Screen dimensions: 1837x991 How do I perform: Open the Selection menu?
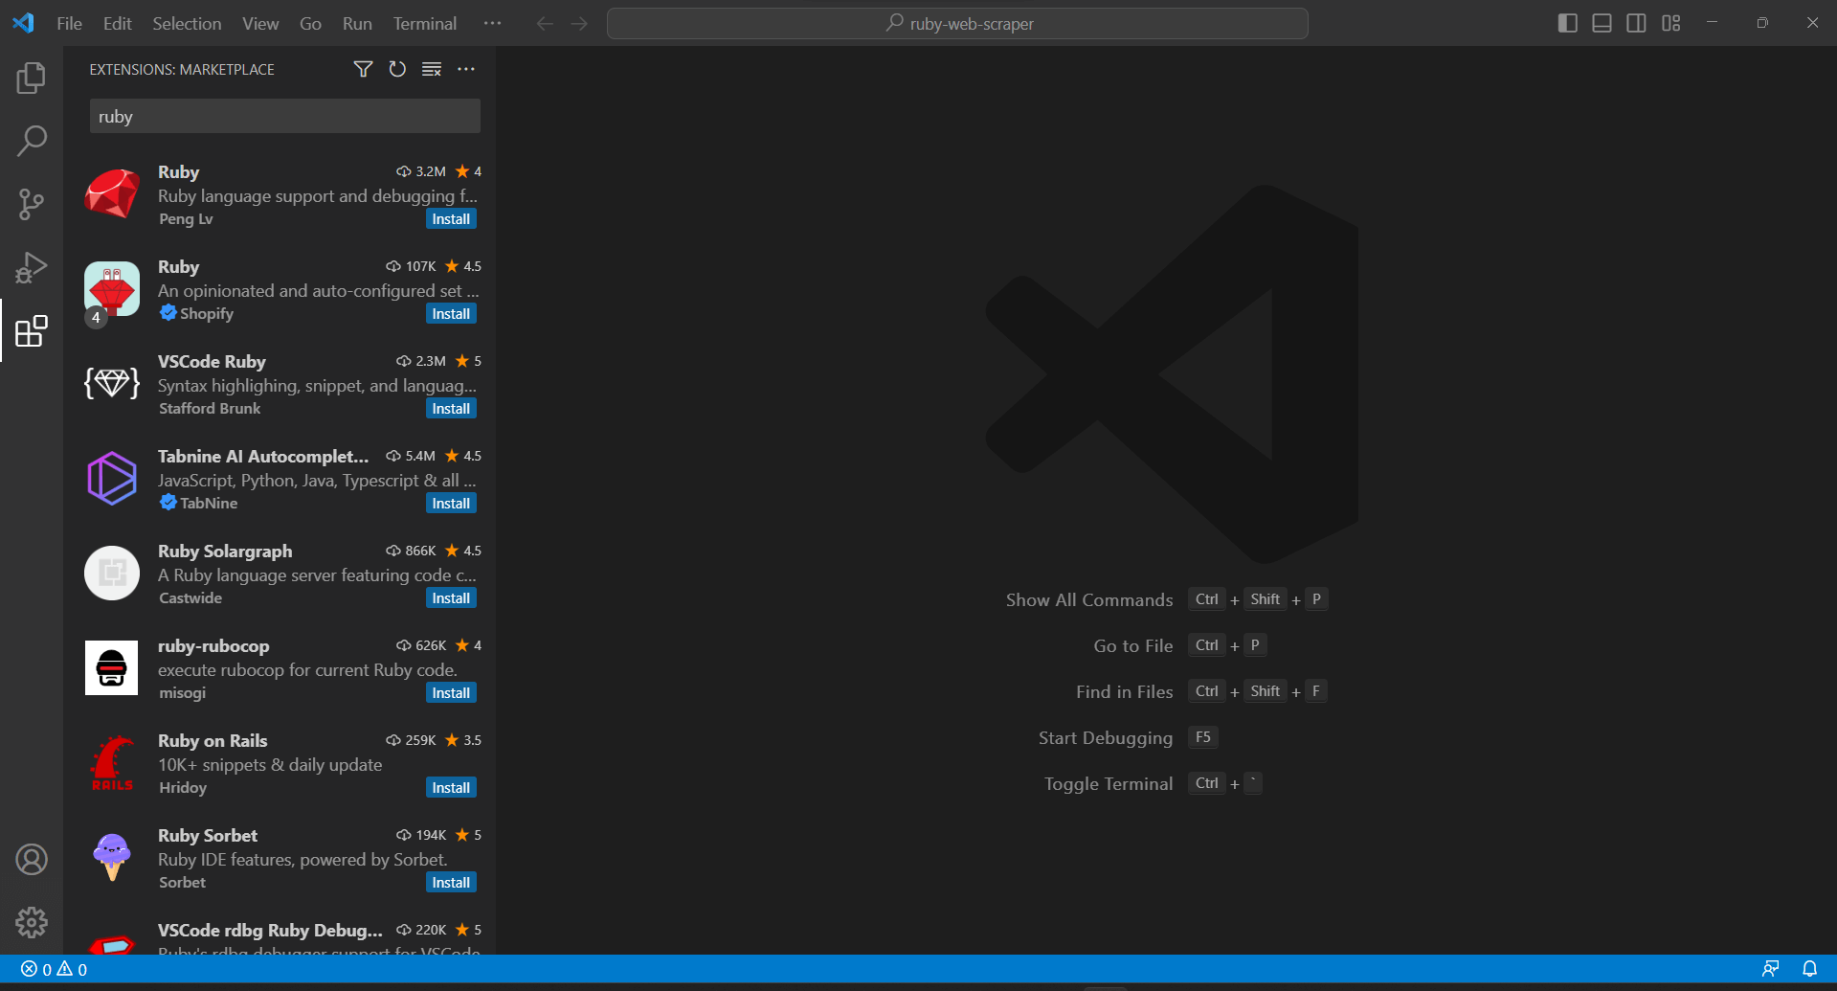[x=187, y=23]
